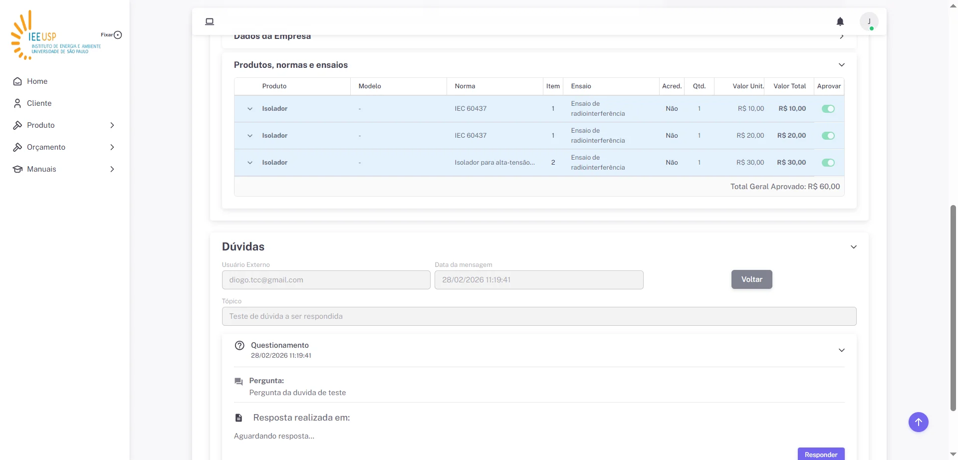Click the Valor Total column header

click(x=789, y=86)
